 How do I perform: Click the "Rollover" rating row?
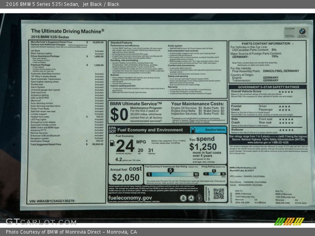262,130
